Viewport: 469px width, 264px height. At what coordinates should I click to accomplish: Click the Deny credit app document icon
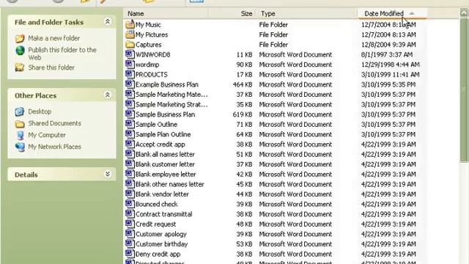pyautogui.click(x=130, y=254)
